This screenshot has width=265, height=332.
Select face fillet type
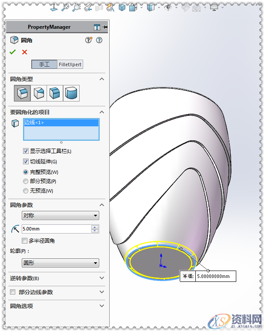55,93
